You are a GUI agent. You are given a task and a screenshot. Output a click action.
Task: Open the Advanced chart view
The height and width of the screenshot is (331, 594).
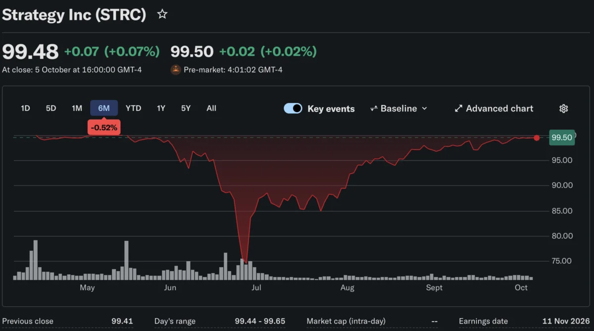[494, 108]
